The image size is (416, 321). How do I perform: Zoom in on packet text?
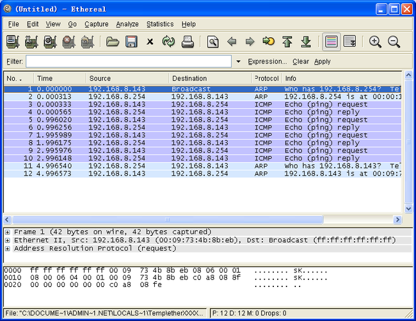pyautogui.click(x=375, y=42)
